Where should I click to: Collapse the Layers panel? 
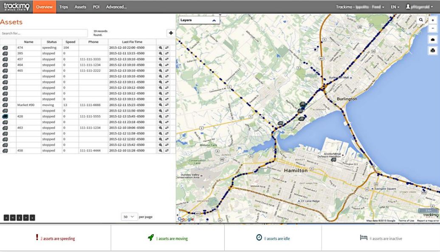[x=214, y=20]
